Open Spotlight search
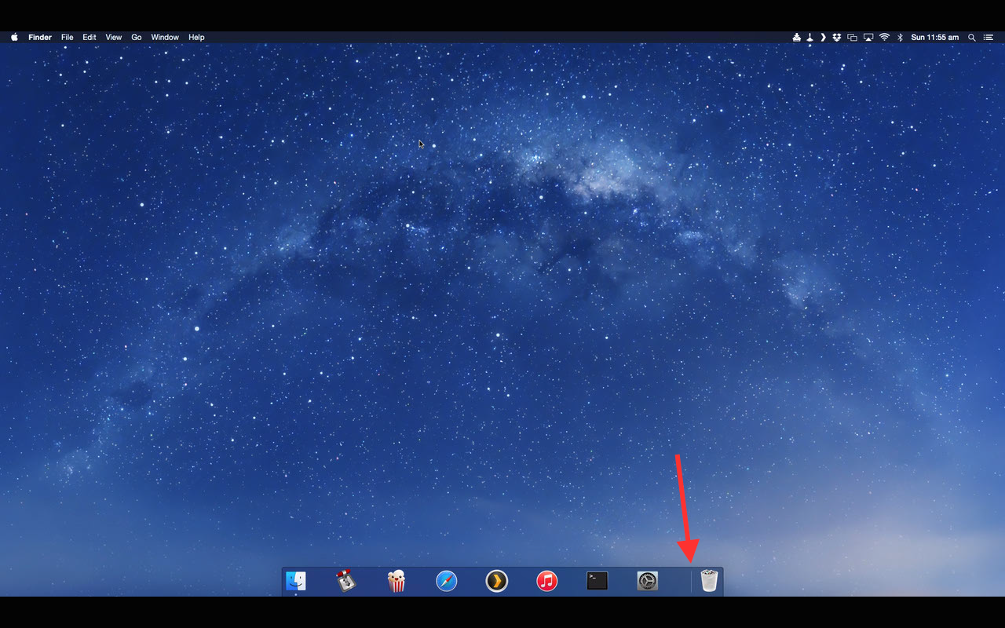 pos(972,37)
